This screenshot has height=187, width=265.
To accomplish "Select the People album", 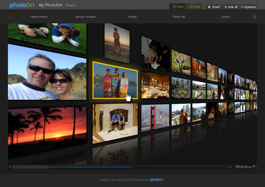I will click(x=132, y=17).
